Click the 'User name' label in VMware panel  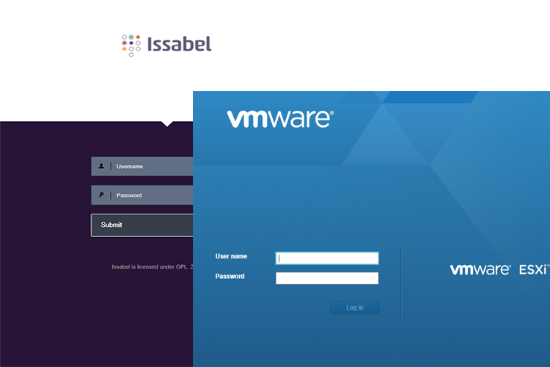click(231, 256)
